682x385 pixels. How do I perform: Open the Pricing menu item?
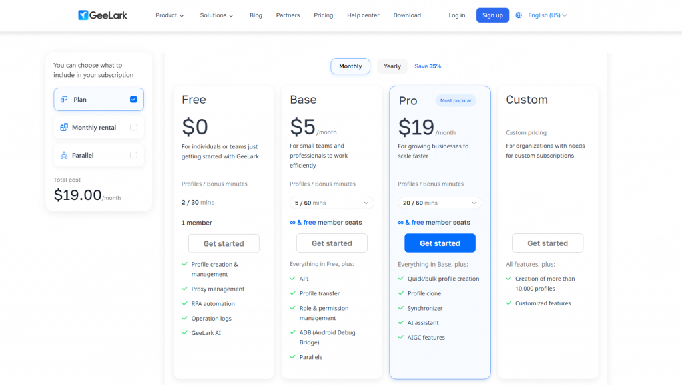tap(323, 15)
